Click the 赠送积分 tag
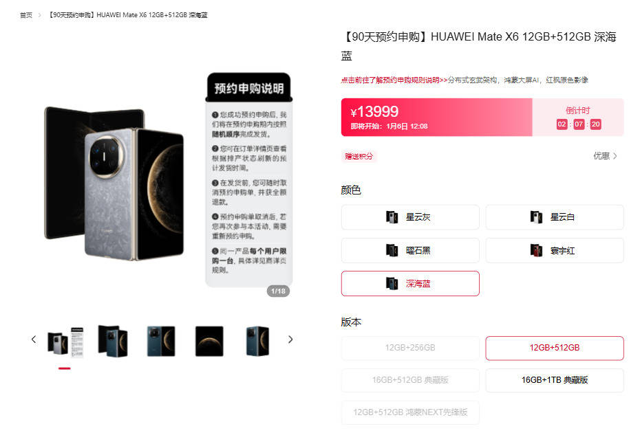640x433 pixels. pyautogui.click(x=359, y=156)
